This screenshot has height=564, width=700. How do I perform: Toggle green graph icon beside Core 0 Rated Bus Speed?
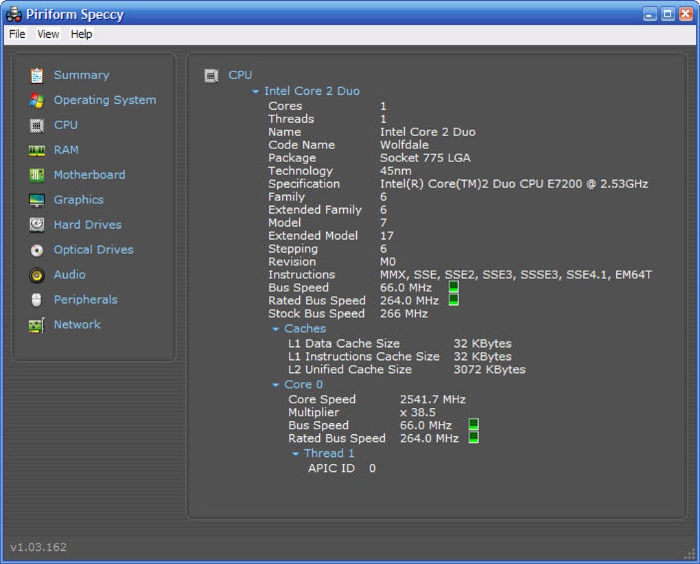pyautogui.click(x=474, y=437)
